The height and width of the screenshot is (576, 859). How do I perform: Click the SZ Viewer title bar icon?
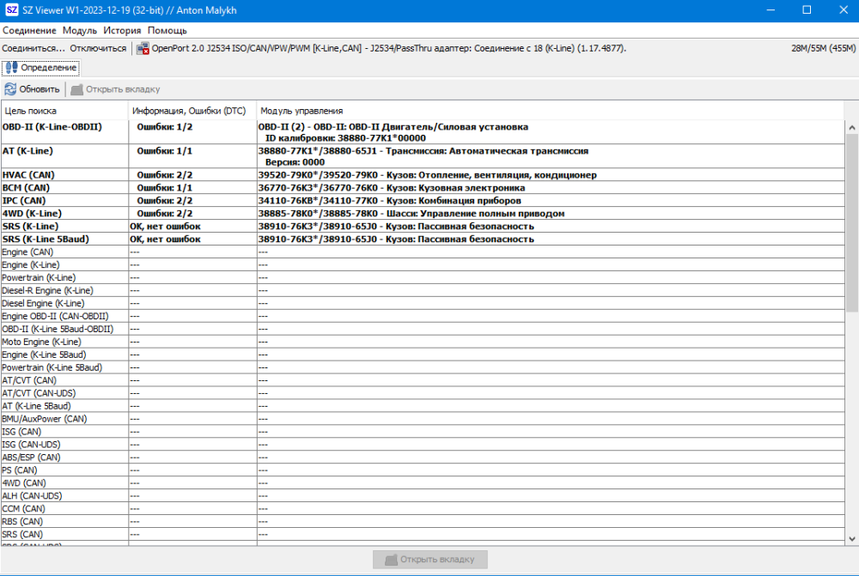point(11,10)
